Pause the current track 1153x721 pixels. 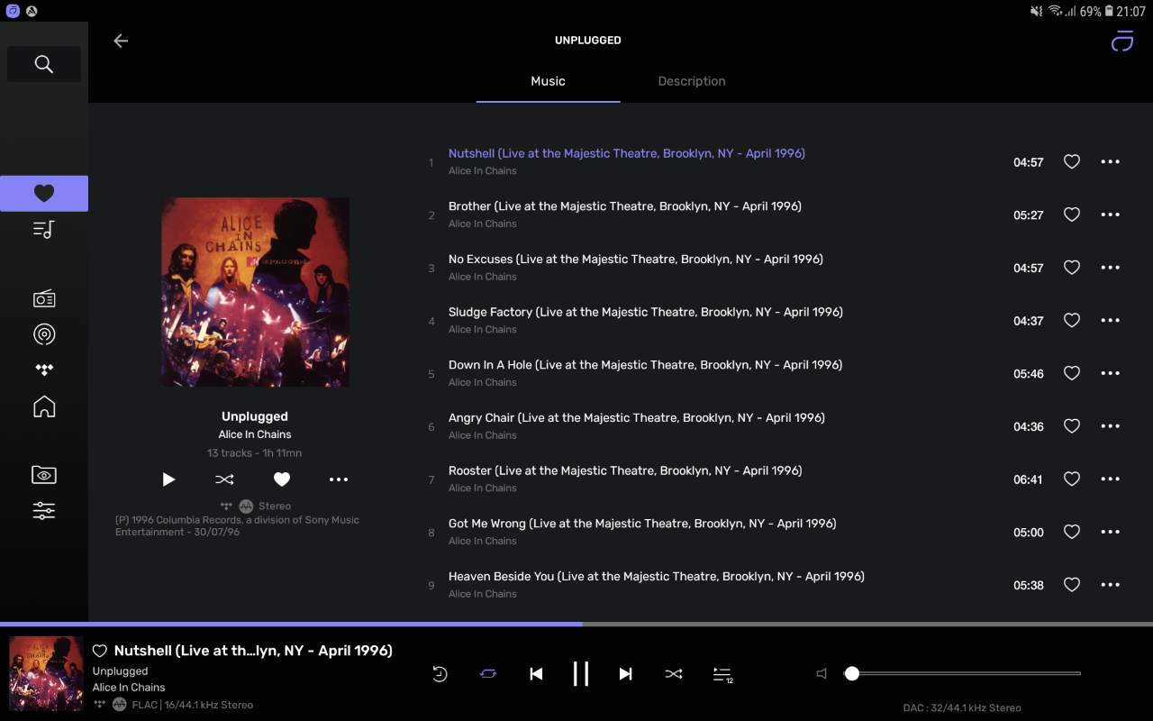tap(581, 674)
